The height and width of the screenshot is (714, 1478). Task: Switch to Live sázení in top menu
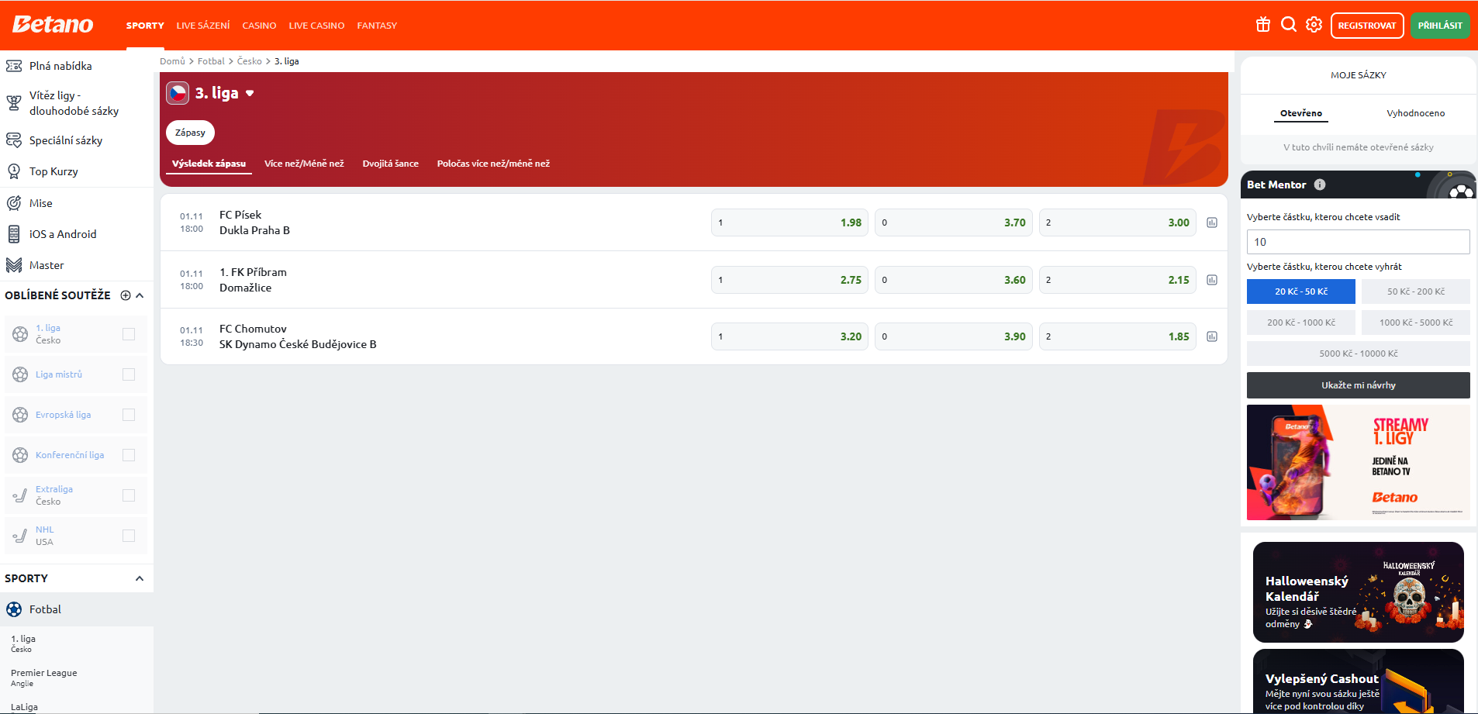tap(203, 26)
